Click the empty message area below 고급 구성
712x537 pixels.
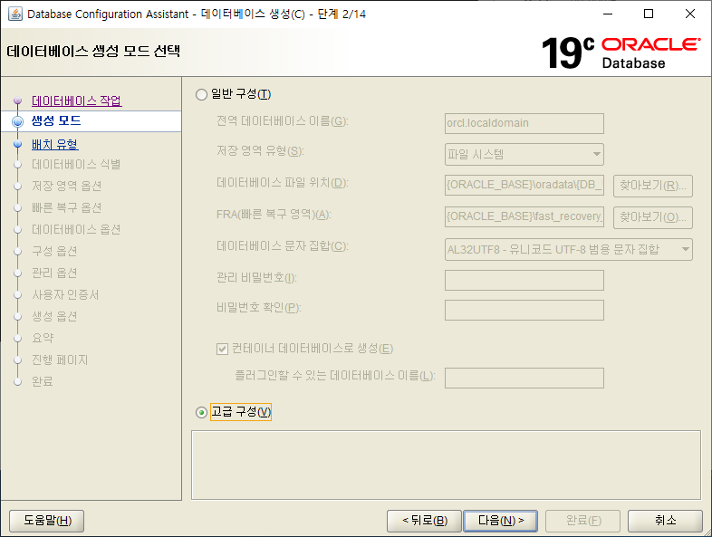click(446, 465)
